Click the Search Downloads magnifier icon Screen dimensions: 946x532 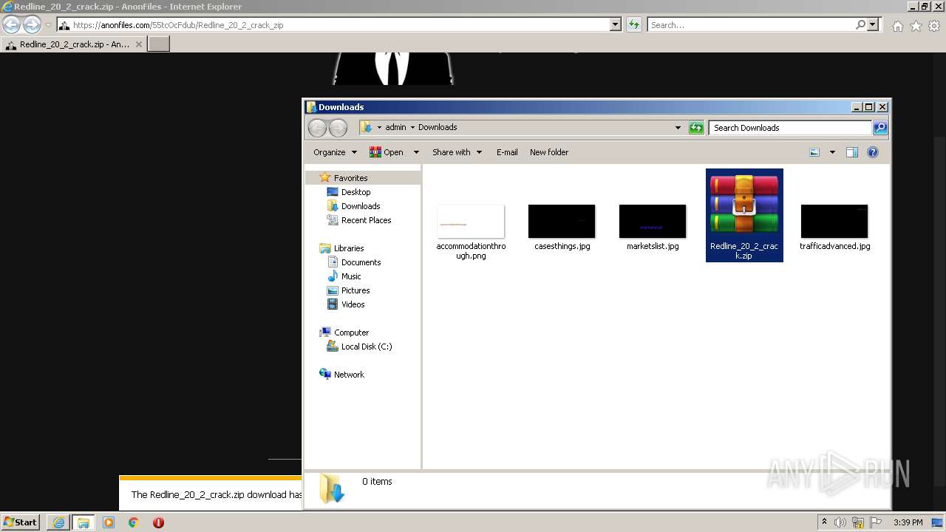tap(879, 128)
